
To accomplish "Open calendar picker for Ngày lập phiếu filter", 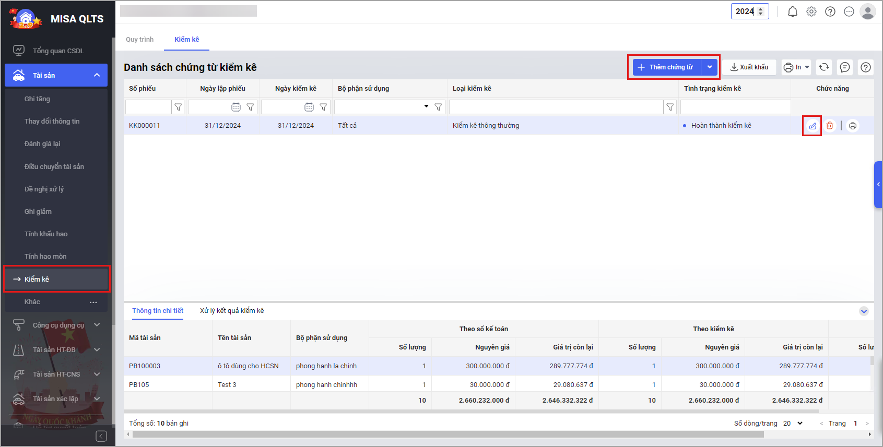I will [236, 107].
